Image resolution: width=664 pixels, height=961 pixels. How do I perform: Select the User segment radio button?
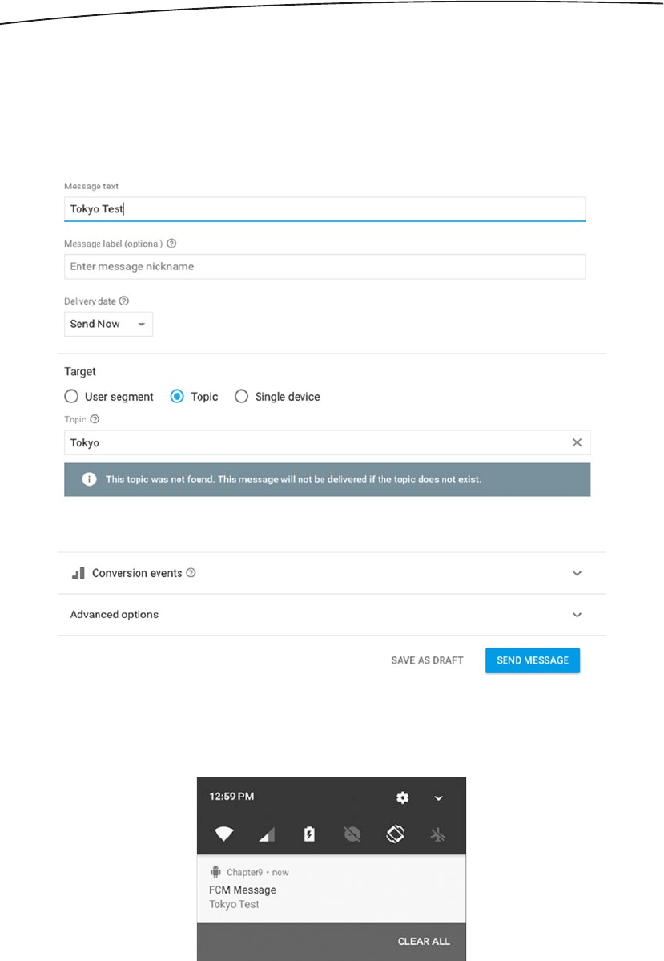tap(71, 397)
